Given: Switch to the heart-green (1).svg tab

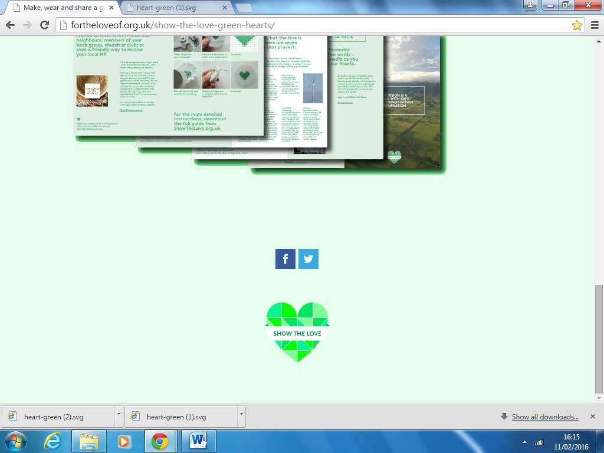Looking at the screenshot, I should tap(174, 8).
